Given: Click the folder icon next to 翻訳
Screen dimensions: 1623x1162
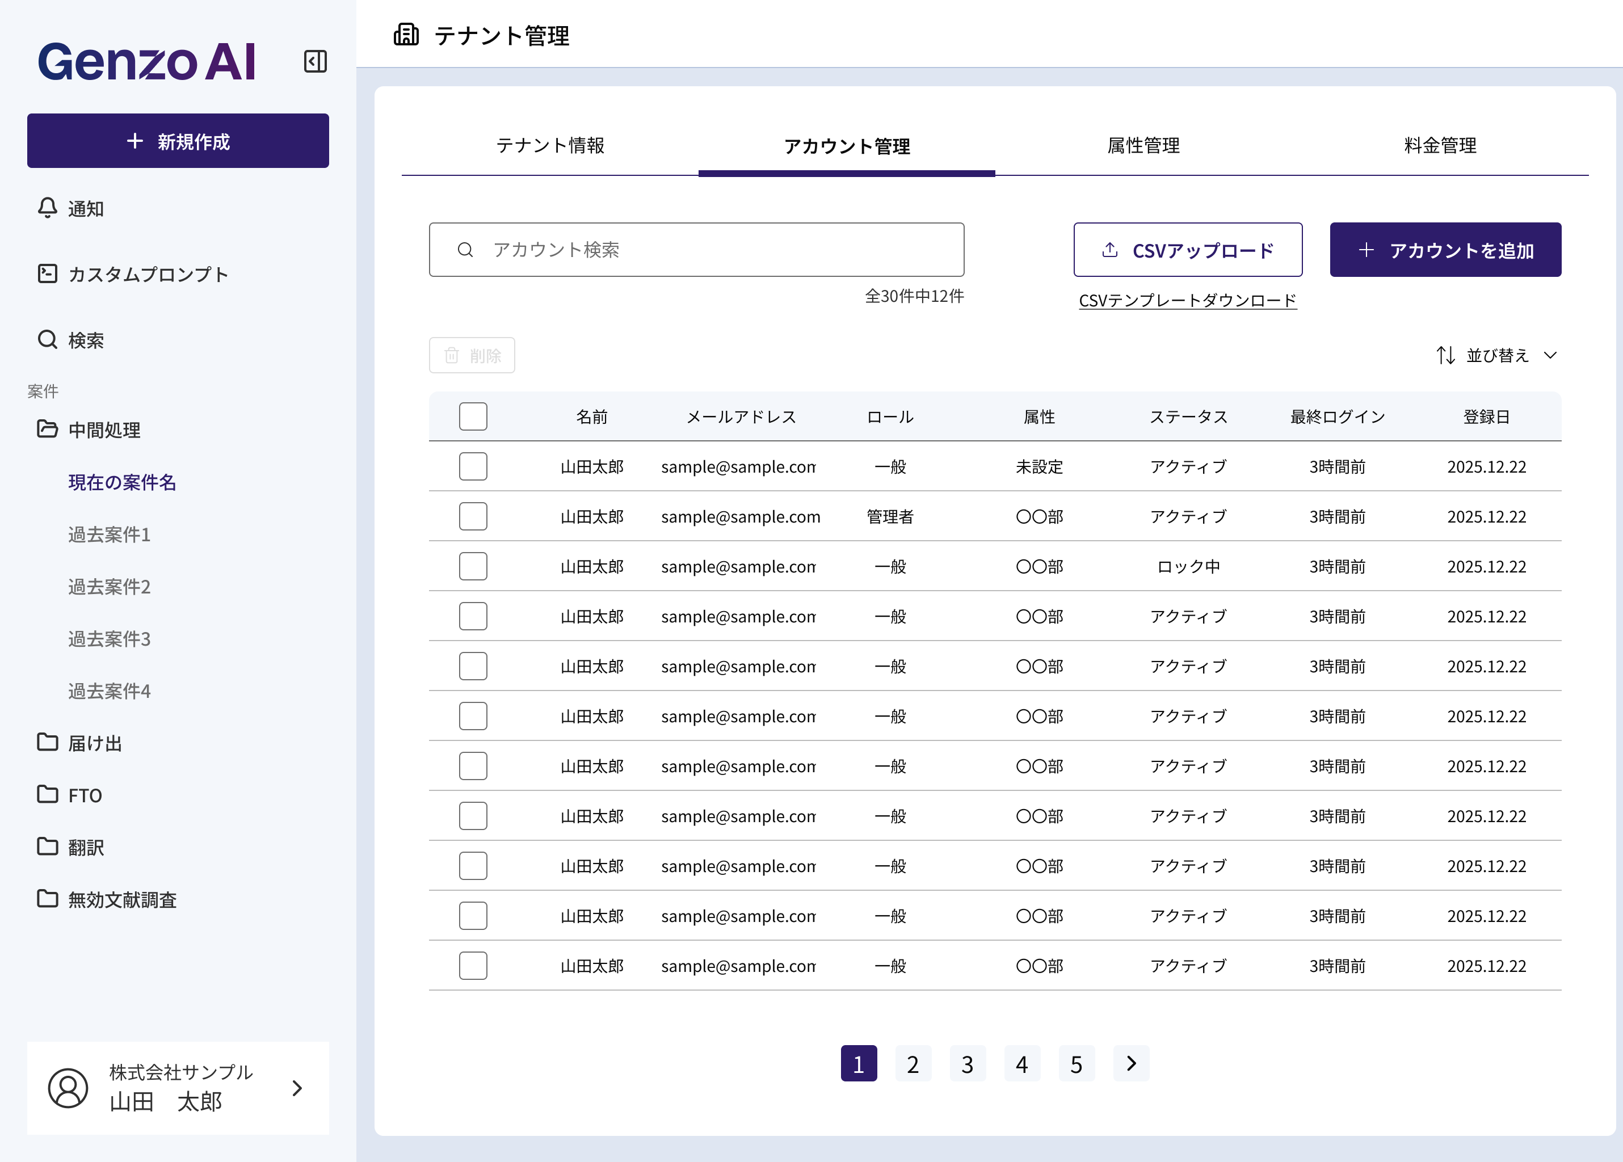Looking at the screenshot, I should click(47, 847).
